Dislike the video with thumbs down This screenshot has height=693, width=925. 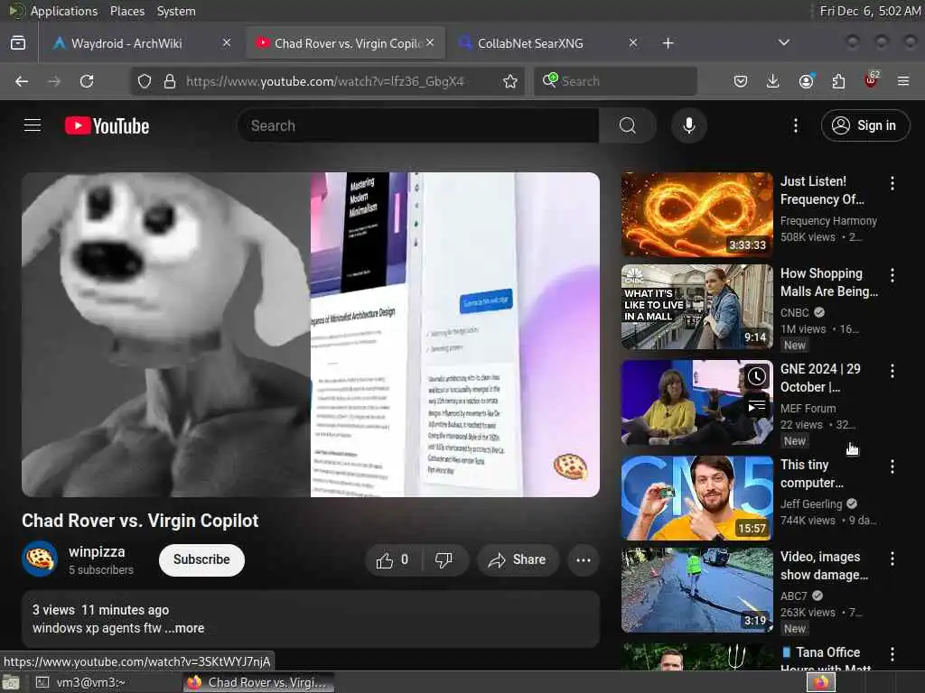[444, 559]
